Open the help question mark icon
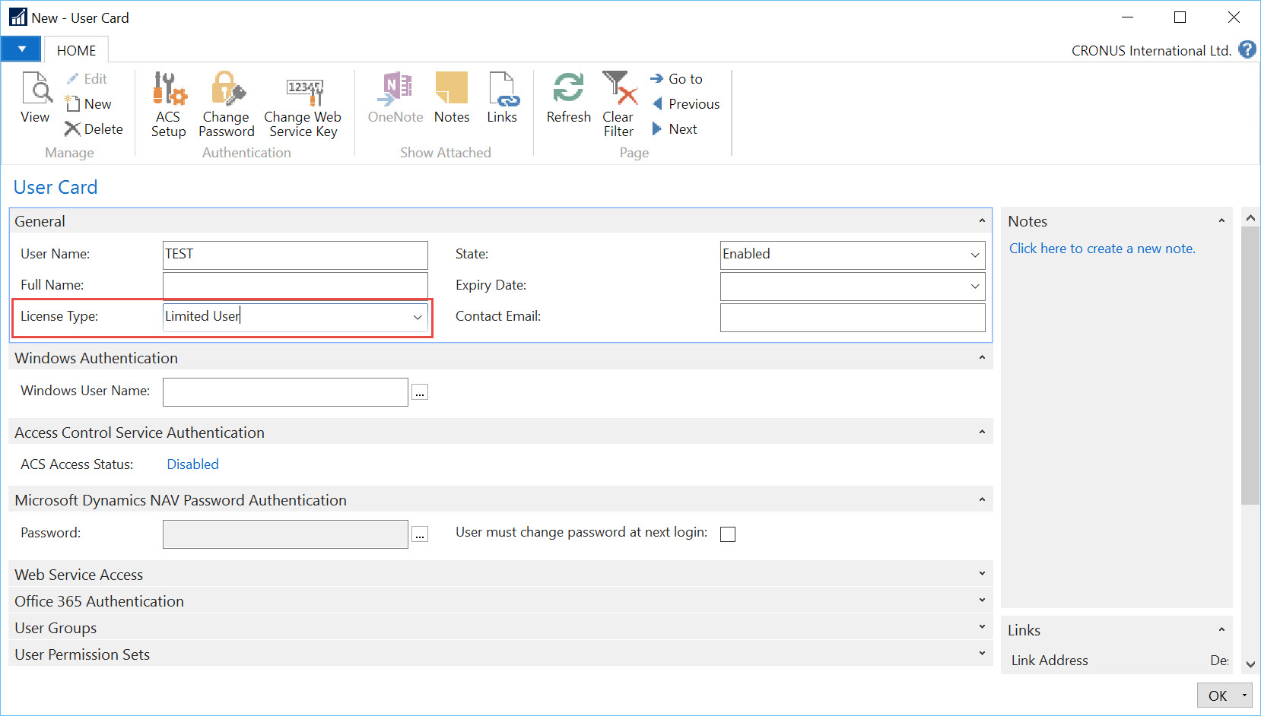The height and width of the screenshot is (716, 1261). (1247, 50)
